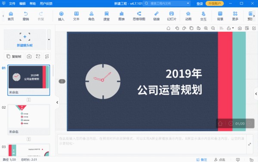Expand new frame type dropdown arrow

tap(49, 40)
